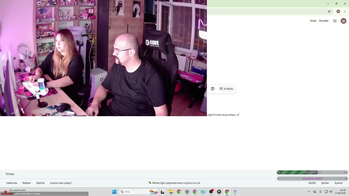349x196 pixels.
Task: Open the İşletme footer link
Action: click(40, 183)
